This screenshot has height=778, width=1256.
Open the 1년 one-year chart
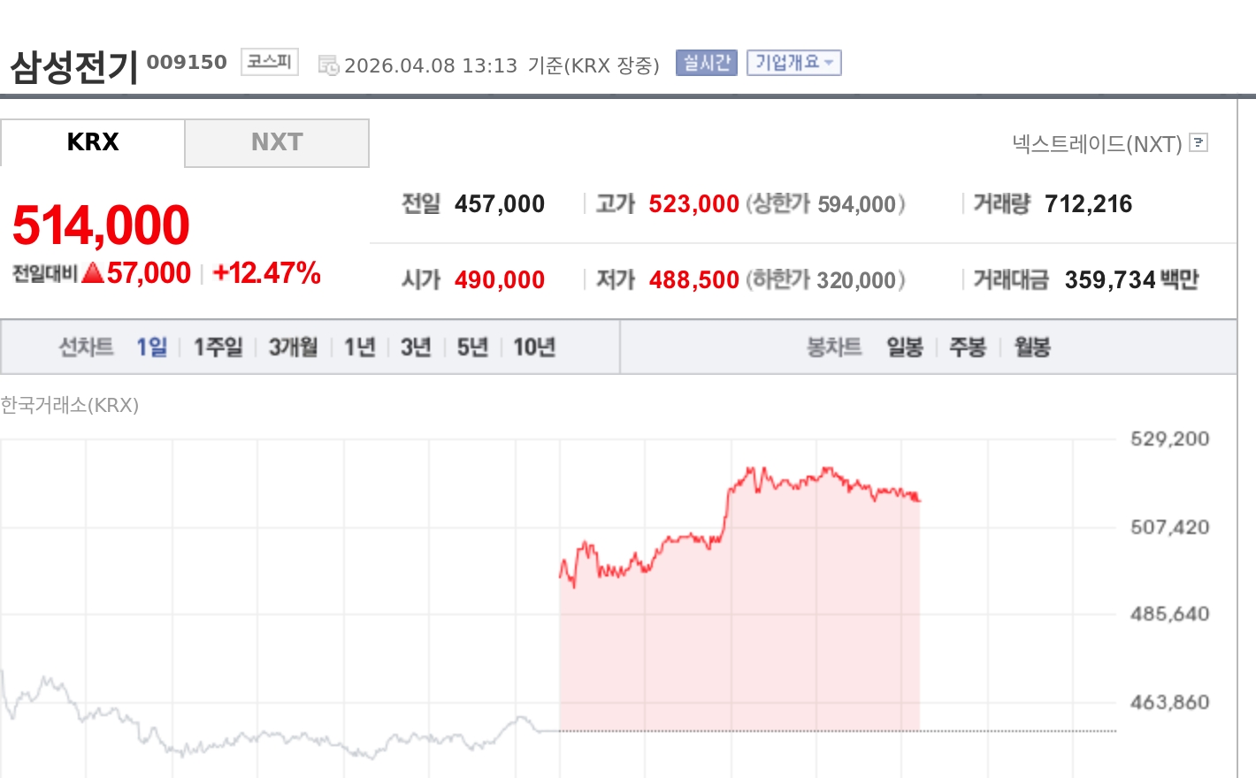(358, 347)
